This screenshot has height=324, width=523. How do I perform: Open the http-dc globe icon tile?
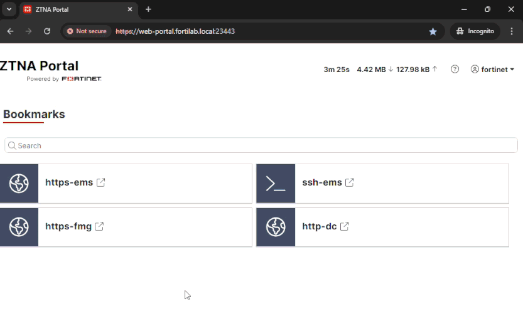click(x=276, y=227)
